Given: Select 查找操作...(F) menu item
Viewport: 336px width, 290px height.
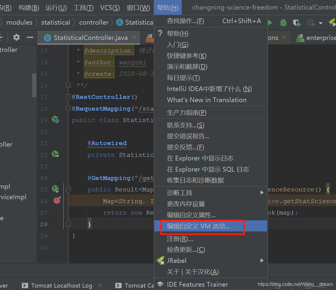Looking at the screenshot, I should click(211, 21).
